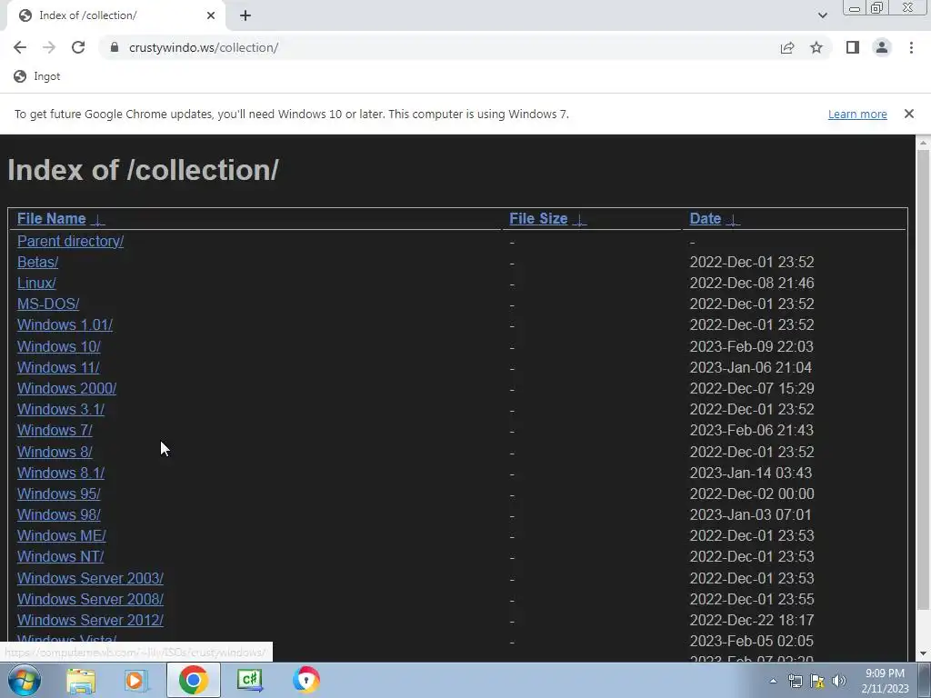Image resolution: width=931 pixels, height=698 pixels.
Task: Open the Windows ME/ folder
Action: [62, 535]
